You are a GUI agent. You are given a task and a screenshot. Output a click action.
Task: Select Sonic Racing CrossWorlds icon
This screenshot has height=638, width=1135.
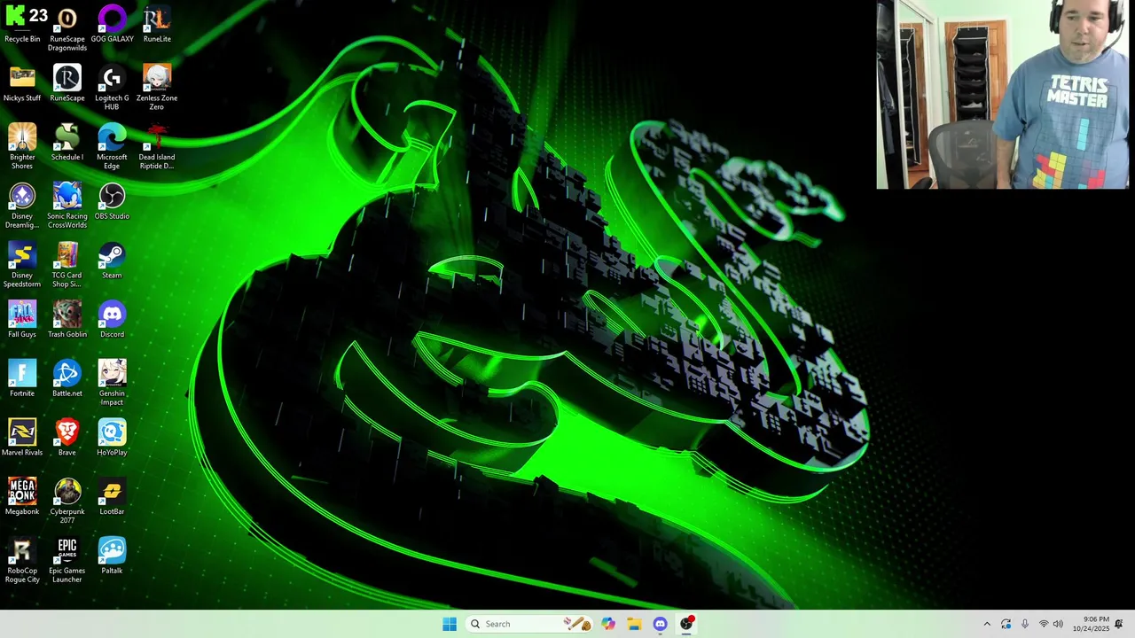[x=67, y=206]
